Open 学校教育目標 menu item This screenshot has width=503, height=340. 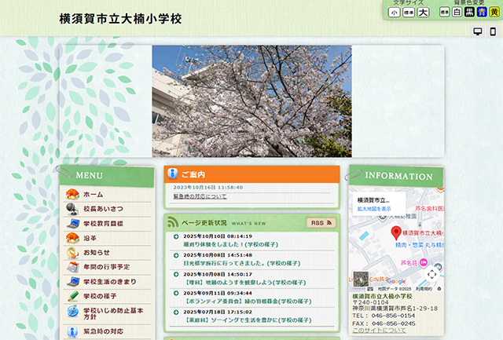point(103,224)
